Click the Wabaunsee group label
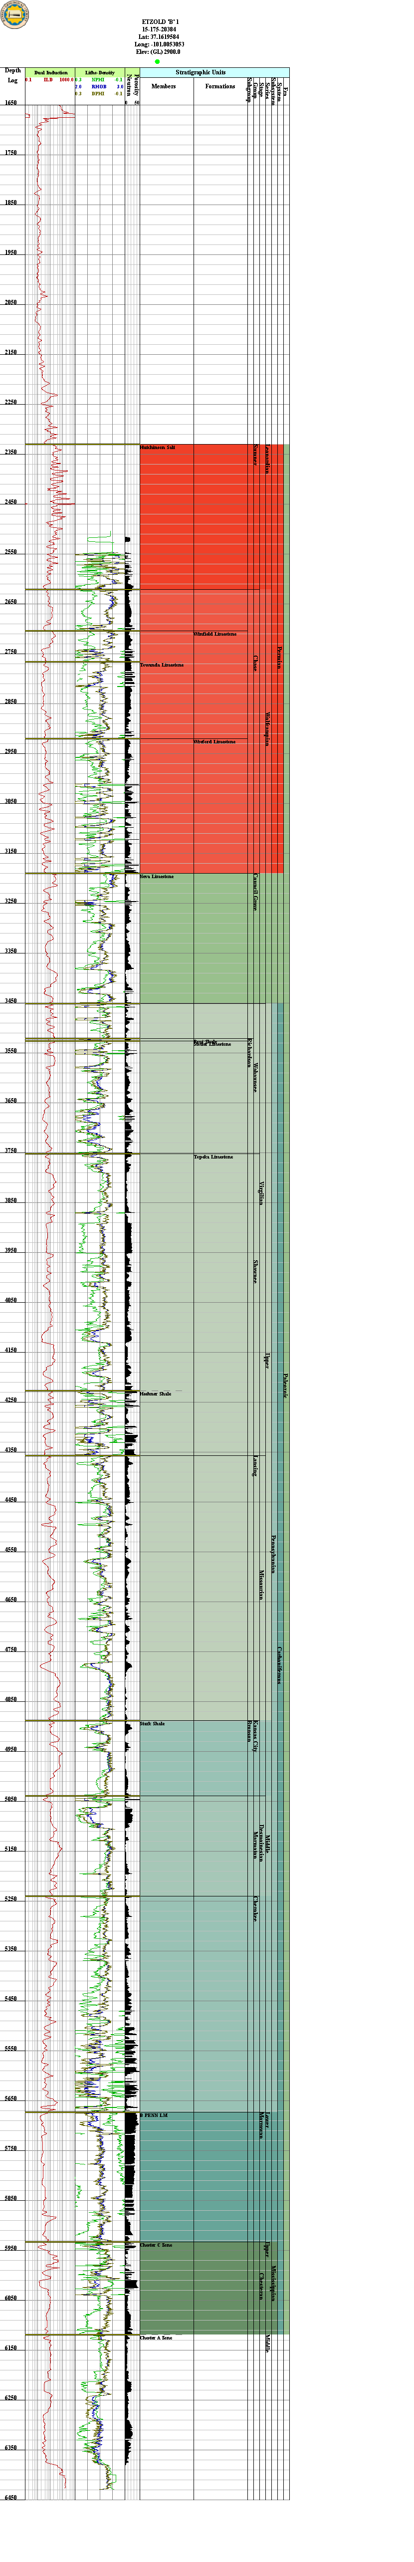414x2562 pixels. (x=256, y=1078)
